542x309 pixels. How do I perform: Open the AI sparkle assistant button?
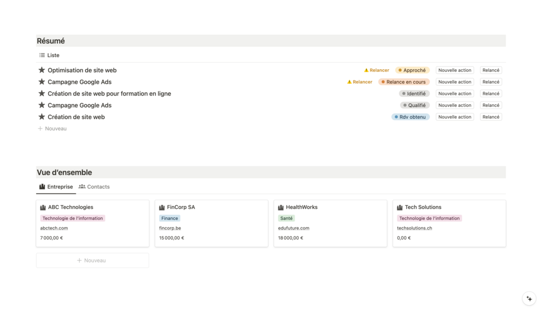(529, 298)
